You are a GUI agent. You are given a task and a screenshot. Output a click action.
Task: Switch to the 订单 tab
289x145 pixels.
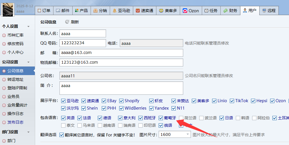(x=44, y=11)
